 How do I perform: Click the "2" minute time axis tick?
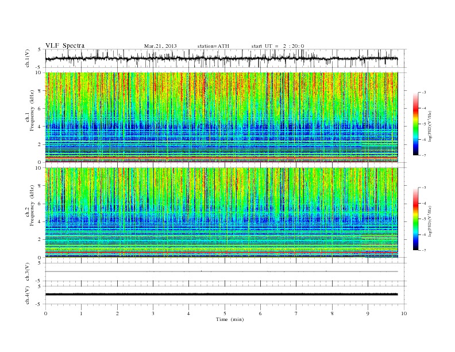click(117, 313)
